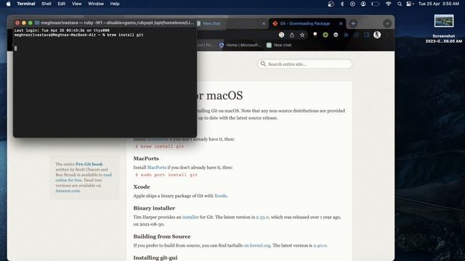Click the Terminal window title text
465x261 pixels.
(x=117, y=22)
